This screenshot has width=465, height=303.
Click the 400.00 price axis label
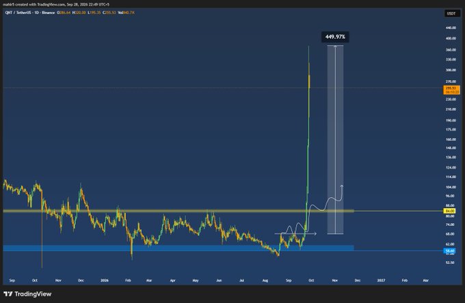click(x=451, y=38)
